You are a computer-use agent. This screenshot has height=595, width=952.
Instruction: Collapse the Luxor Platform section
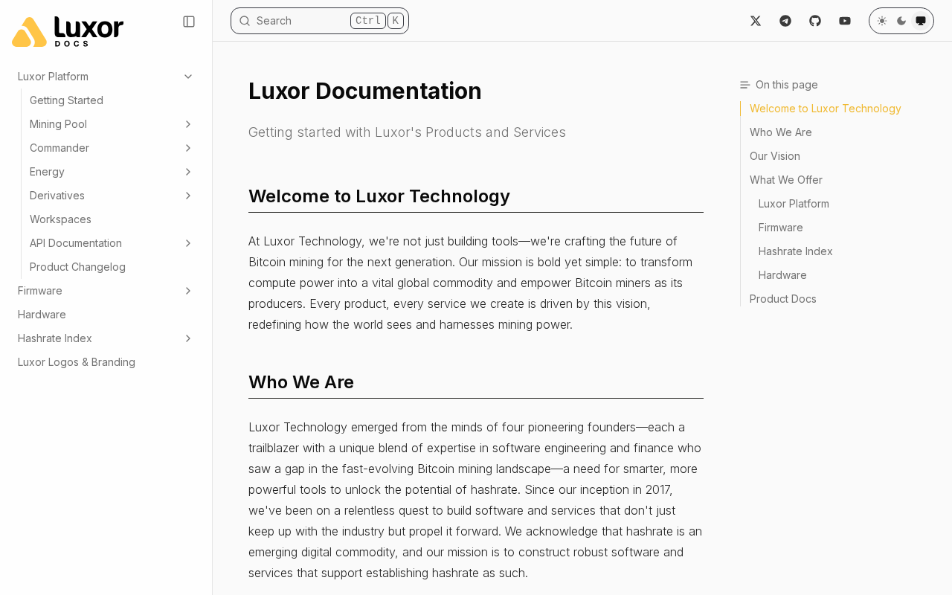click(188, 77)
